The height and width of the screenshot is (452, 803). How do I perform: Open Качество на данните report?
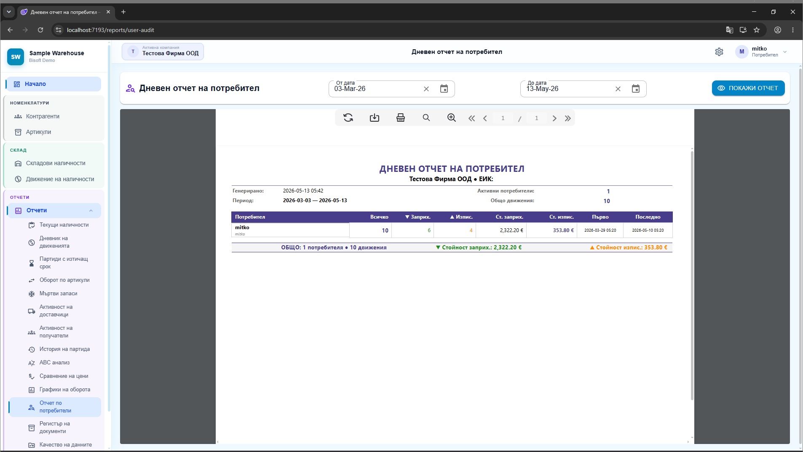pyautogui.click(x=55, y=445)
